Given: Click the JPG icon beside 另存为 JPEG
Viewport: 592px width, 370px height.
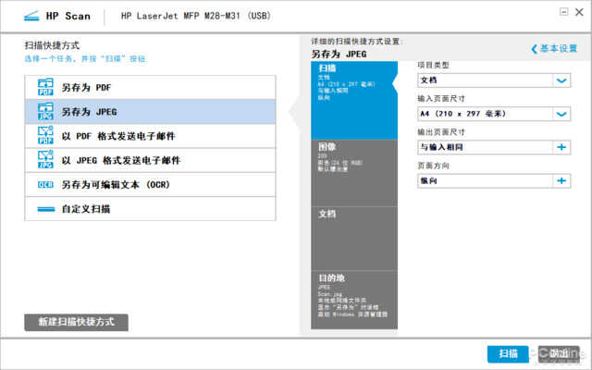Looking at the screenshot, I should point(45,111).
